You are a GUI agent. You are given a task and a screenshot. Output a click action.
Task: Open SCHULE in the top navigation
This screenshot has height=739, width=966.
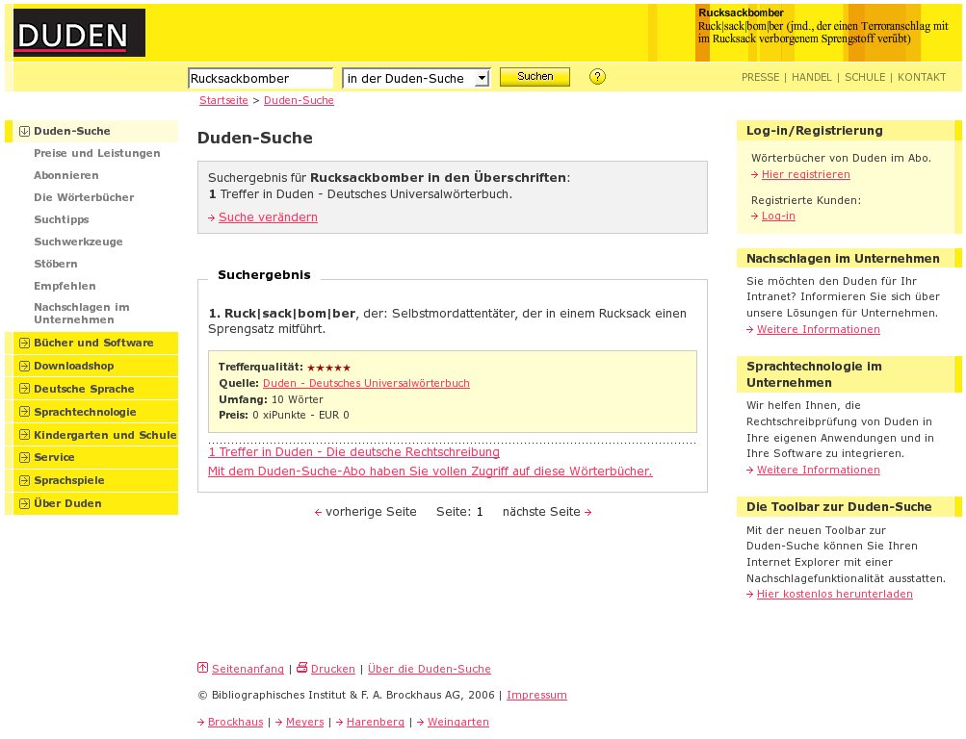tap(864, 78)
